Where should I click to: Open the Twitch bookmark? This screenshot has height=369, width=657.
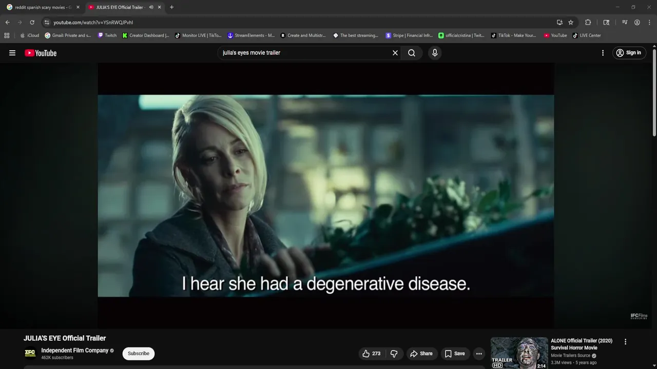[107, 35]
